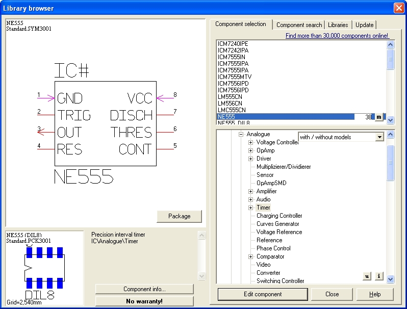Switch to the Component search tab
407x309 pixels.
[x=299, y=24]
